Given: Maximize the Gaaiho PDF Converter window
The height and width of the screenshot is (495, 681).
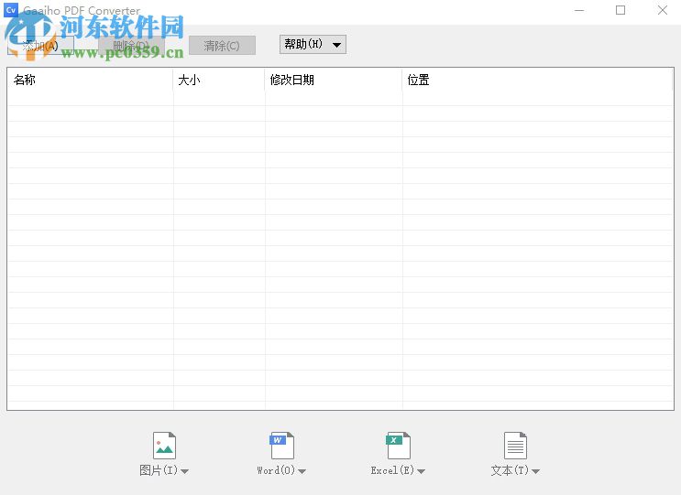Looking at the screenshot, I should [621, 11].
